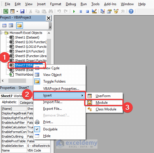Click the Undo arrow icon
Viewport: 154px width, 153px height.
tap(59, 11)
